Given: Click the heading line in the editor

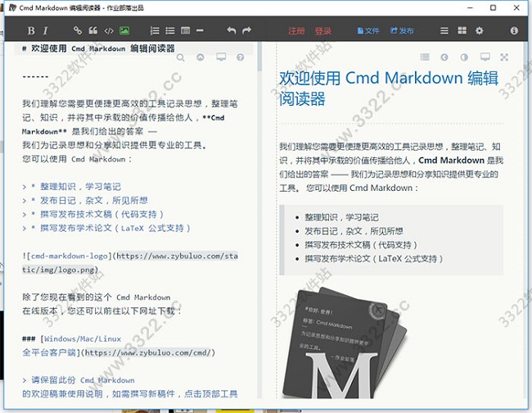Looking at the screenshot, I should [98, 49].
